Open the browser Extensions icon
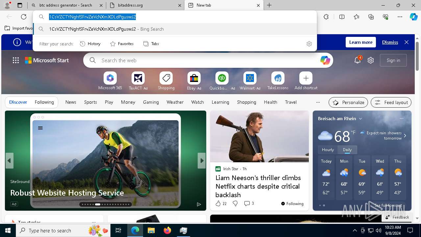 (326, 17)
